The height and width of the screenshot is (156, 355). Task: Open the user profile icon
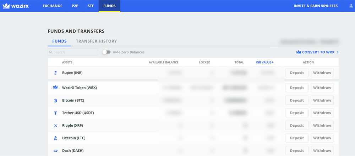(351, 6)
